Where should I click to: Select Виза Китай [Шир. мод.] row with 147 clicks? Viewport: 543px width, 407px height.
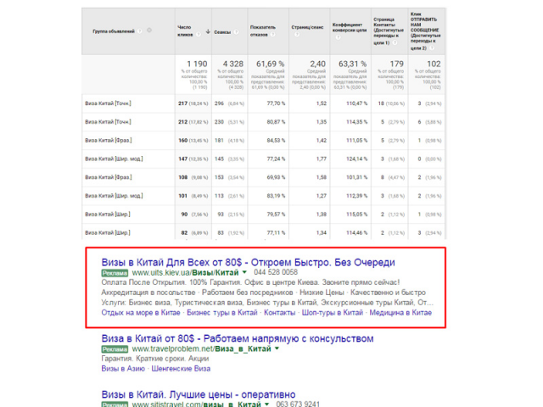coord(263,159)
